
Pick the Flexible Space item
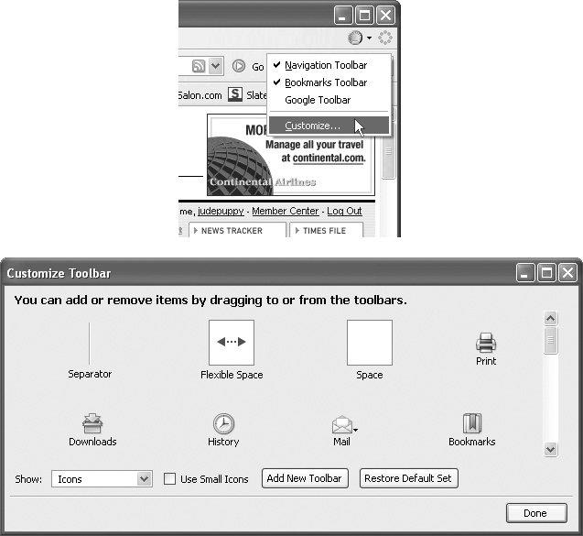pyautogui.click(x=232, y=350)
